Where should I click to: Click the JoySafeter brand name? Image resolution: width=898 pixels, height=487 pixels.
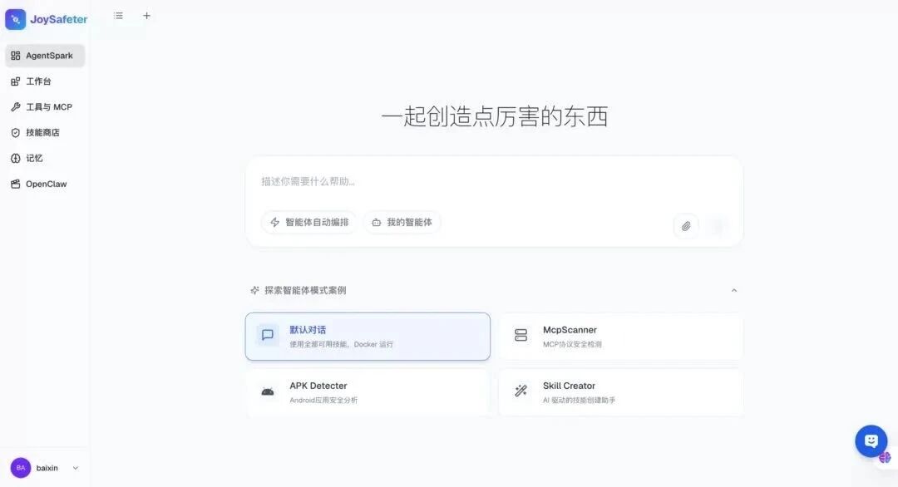[x=59, y=19]
